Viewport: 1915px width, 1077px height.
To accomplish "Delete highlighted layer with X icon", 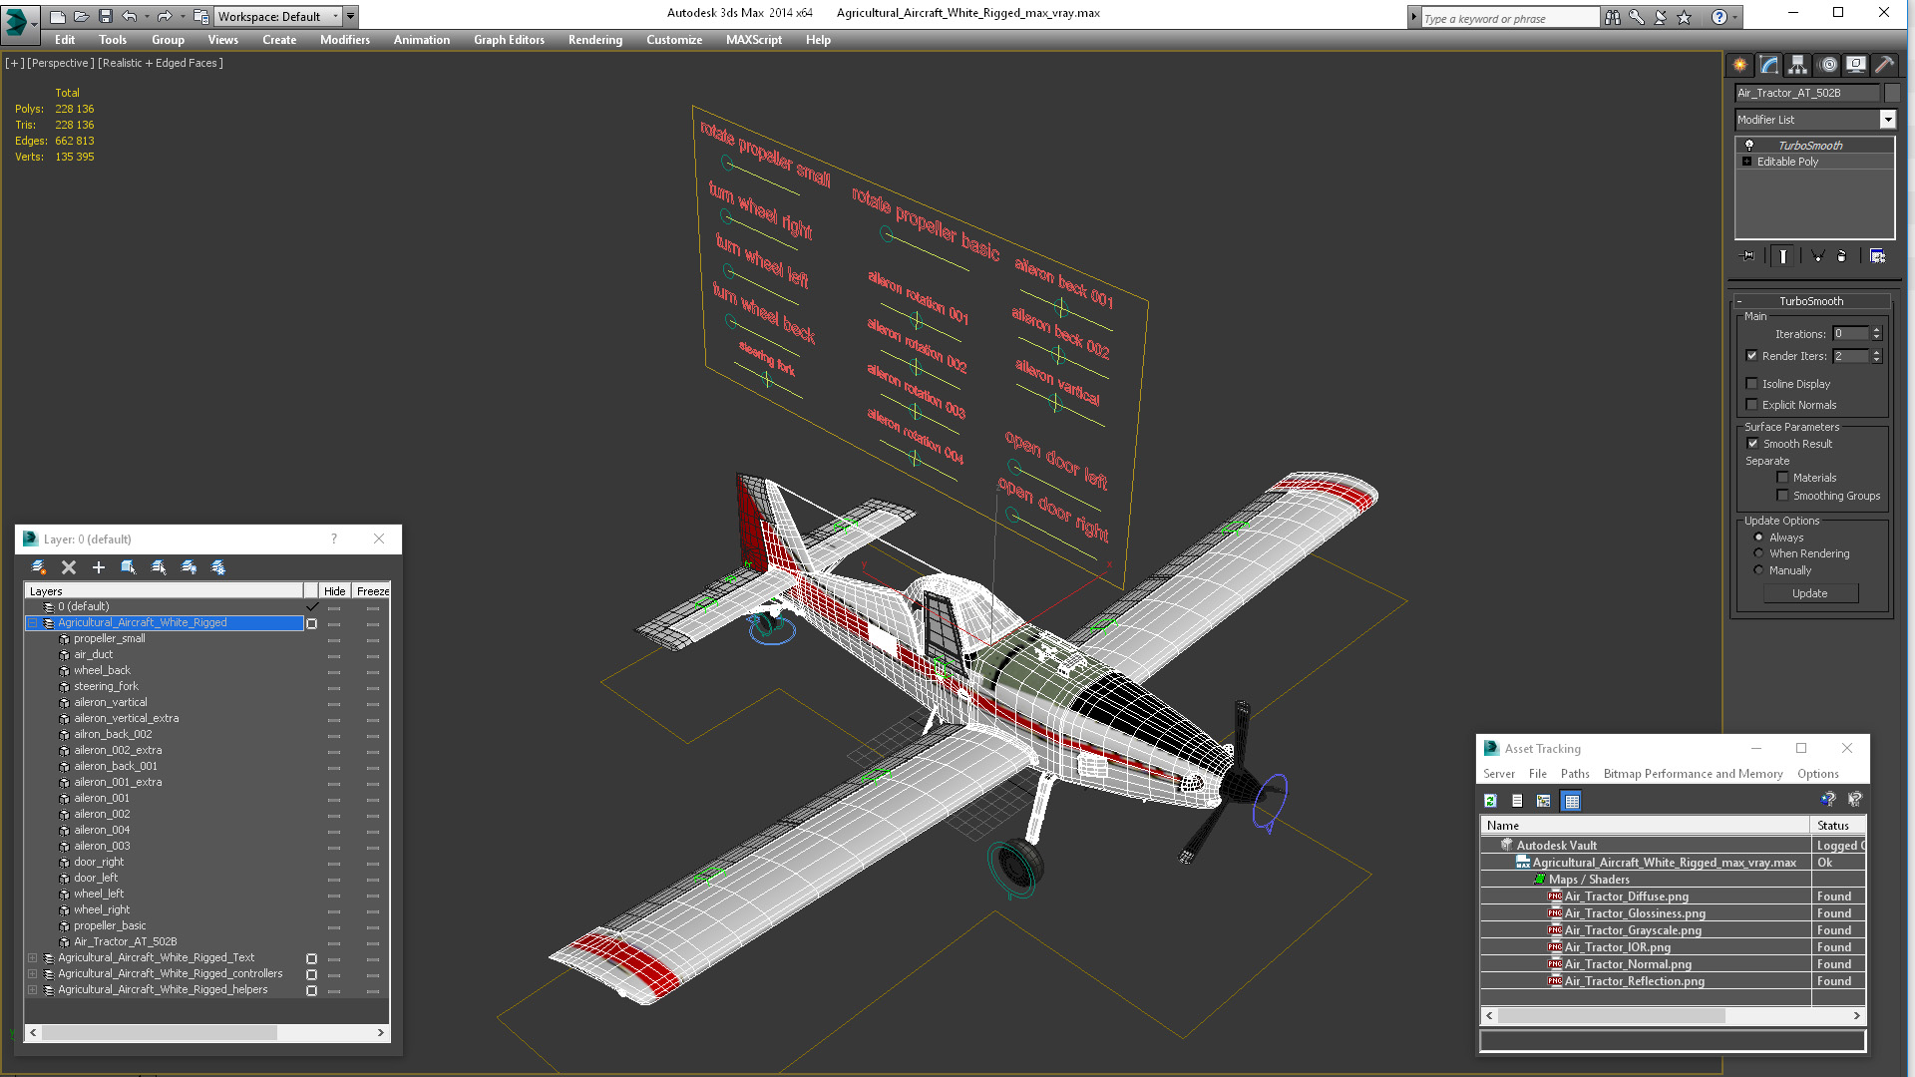I will (69, 567).
